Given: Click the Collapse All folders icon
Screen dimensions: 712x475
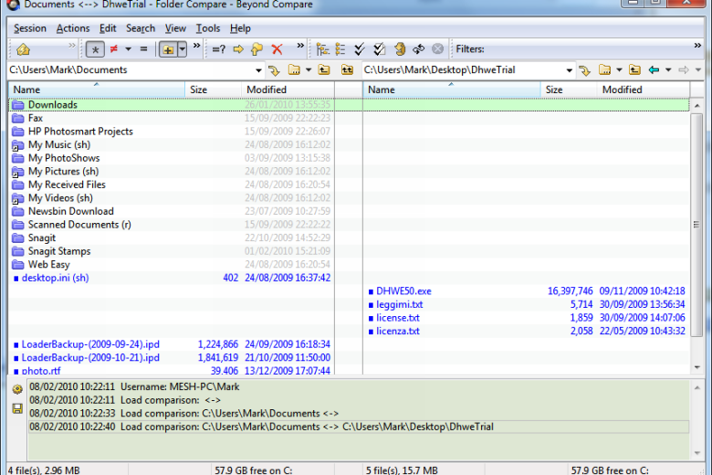Looking at the screenshot, I should point(340,49).
